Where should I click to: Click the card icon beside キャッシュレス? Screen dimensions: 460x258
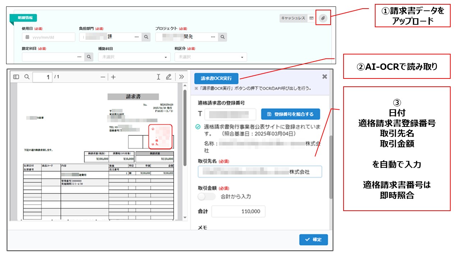312,18
